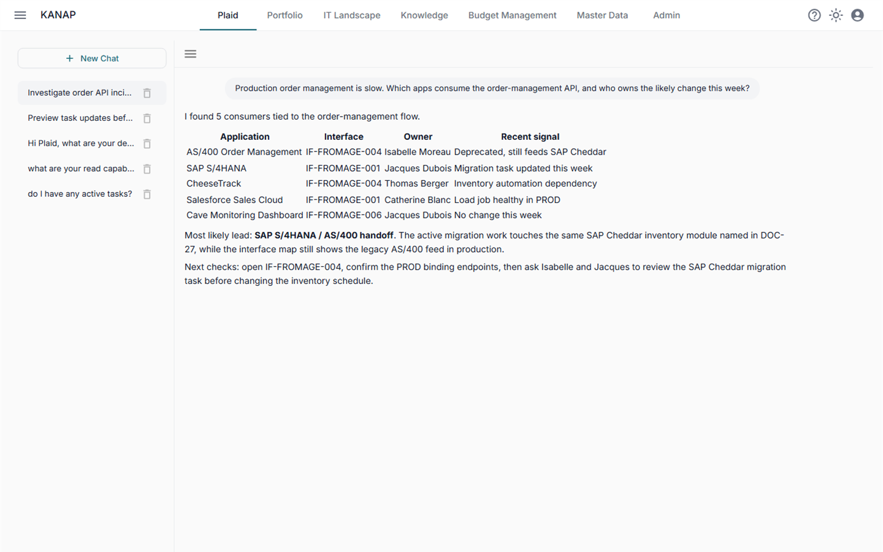
Task: Click owner 'Thomas Berger' cell
Action: pos(416,183)
